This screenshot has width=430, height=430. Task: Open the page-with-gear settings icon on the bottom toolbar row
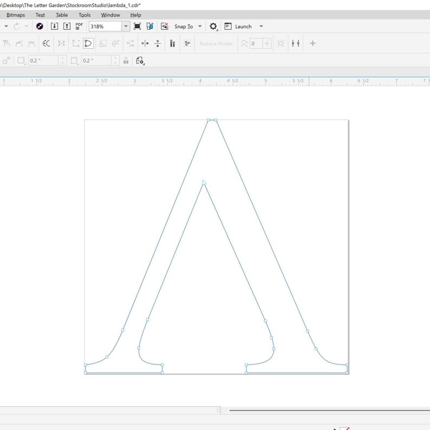pos(140,61)
